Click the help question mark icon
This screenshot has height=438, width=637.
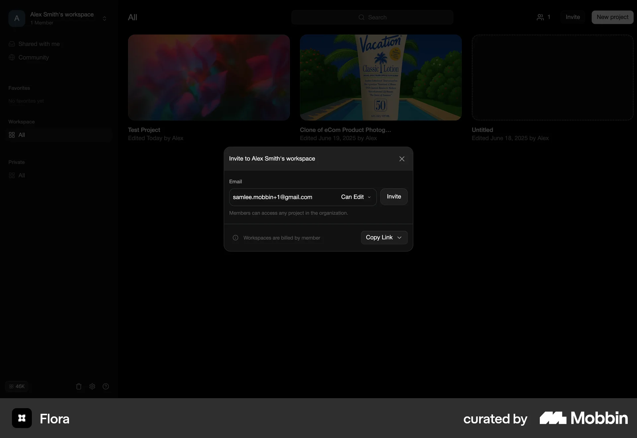[x=106, y=386]
